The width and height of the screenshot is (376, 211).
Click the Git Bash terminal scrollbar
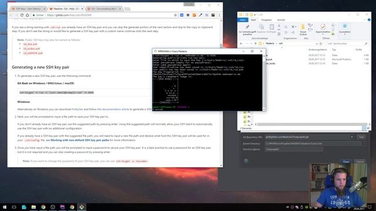(x=264, y=82)
